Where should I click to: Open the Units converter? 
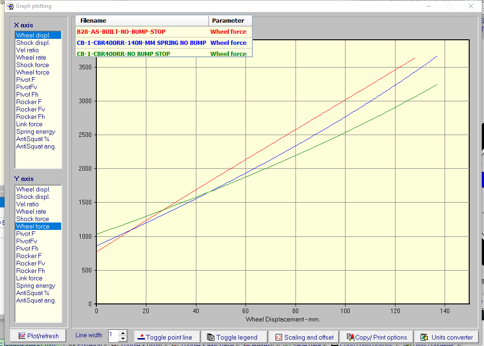point(446,337)
